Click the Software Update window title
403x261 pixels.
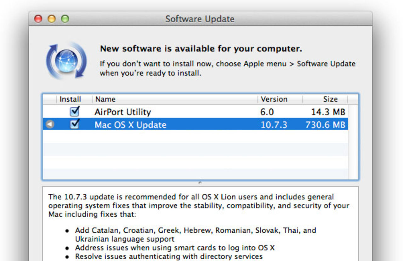[x=200, y=19]
